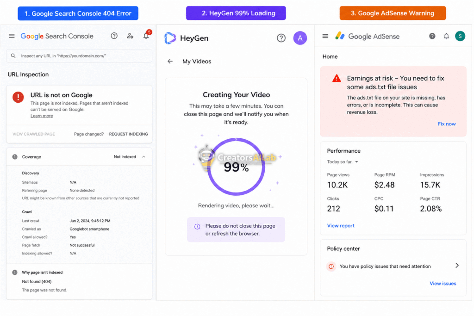
Task: Click Fix now for ads.txt issues
Action: pyautogui.click(x=447, y=124)
